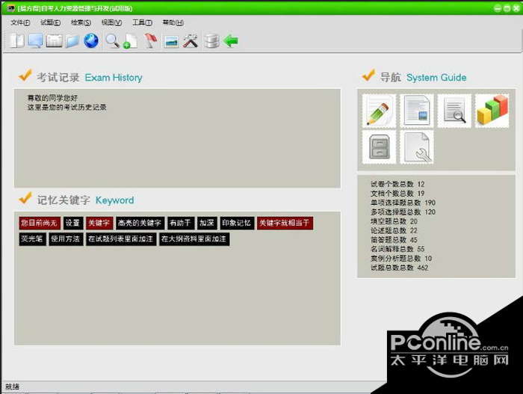Click the 多项选择题总数 120 statistic line
This screenshot has width=523, height=394.
point(403,212)
